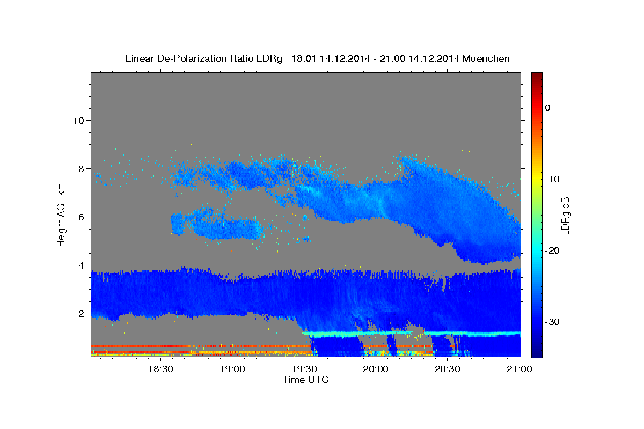Click the '19:30' time axis label
Image resolution: width=644 pixels, height=429 pixels.
304,369
